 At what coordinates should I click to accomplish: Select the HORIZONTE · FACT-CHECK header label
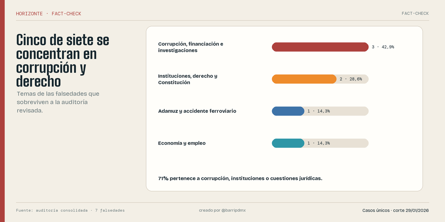pyautogui.click(x=49, y=14)
